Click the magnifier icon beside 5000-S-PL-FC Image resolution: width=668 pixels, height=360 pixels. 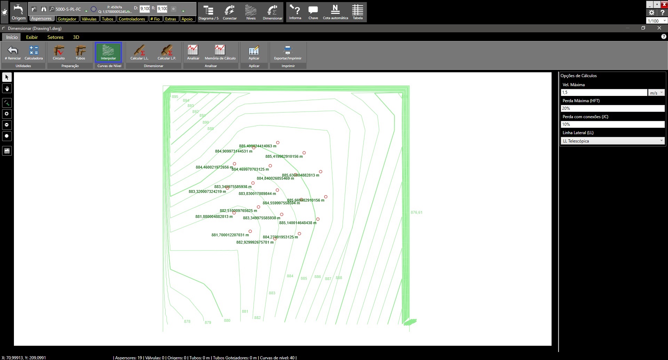click(52, 9)
